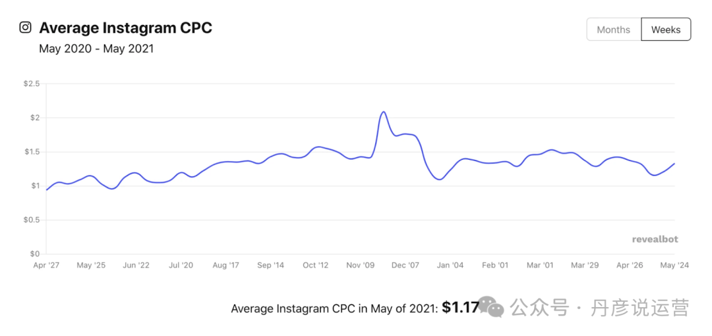Image resolution: width=712 pixels, height=336 pixels.
Task: Click the $2.5 y-axis label
Action: [x=32, y=84]
